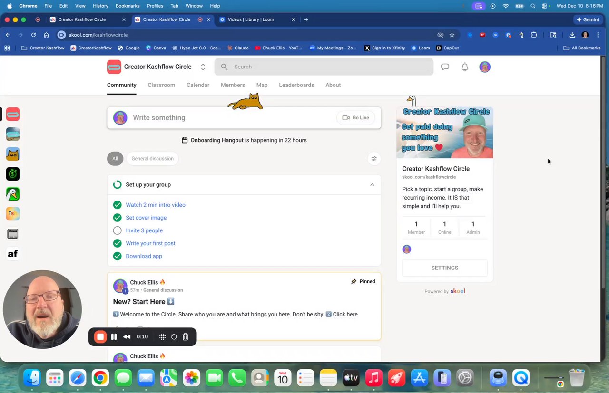Bookmark this page with the star icon

pyautogui.click(x=452, y=35)
